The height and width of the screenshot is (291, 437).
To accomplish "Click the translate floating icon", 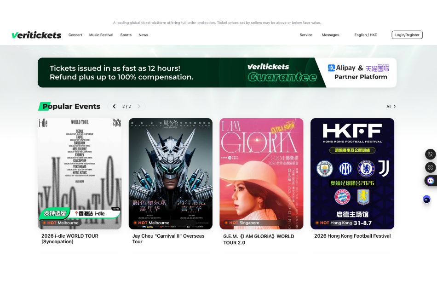I will 430,154.
